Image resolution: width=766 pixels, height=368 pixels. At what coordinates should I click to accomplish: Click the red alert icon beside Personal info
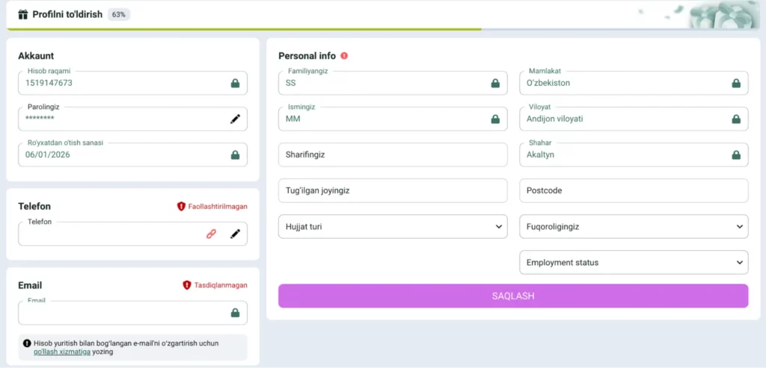[344, 56]
